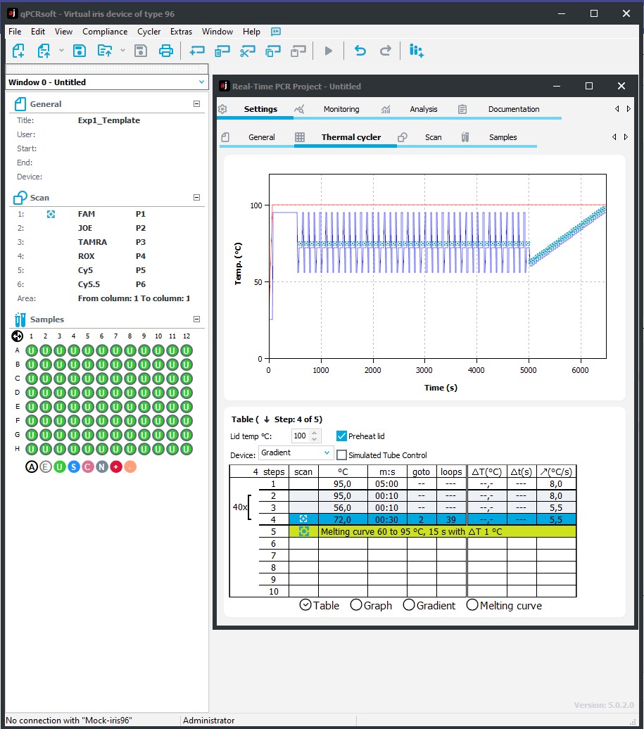
Task: Open the Samples settings sub-tab
Action: [x=503, y=137]
